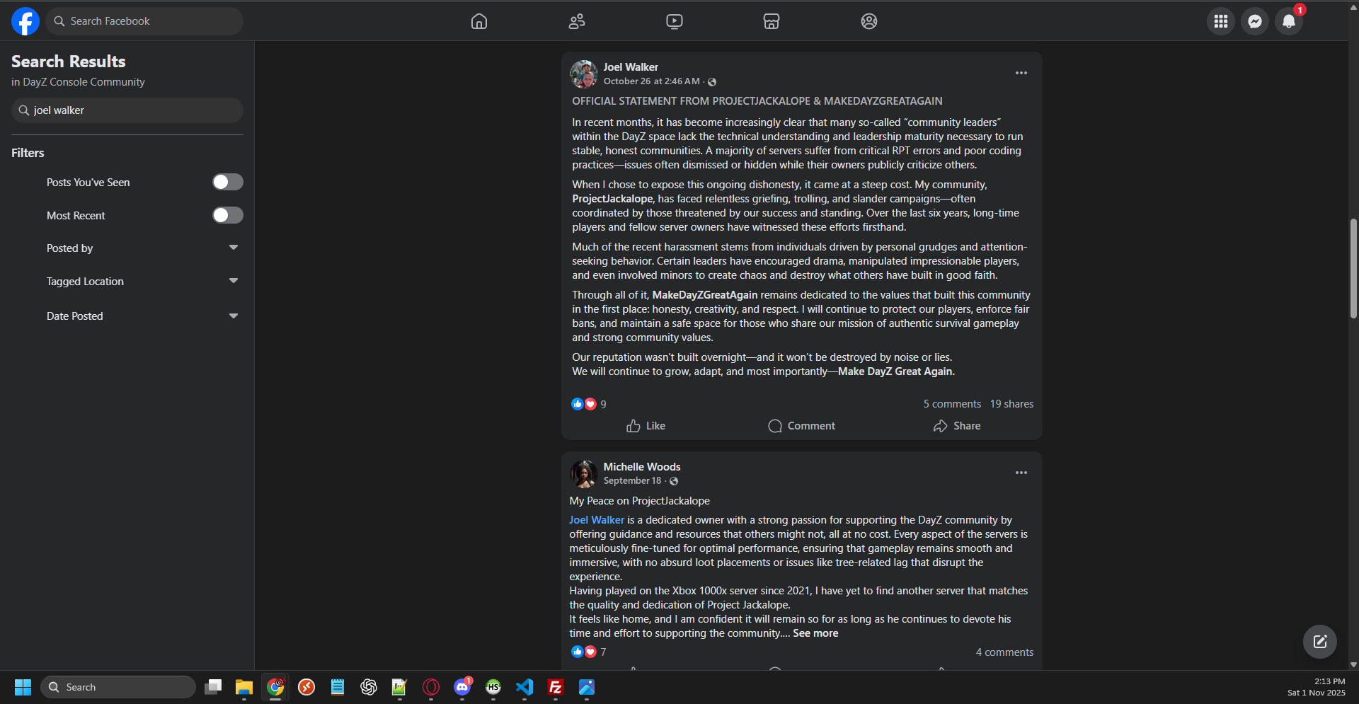1359x704 pixels.
Task: Focus the Search Facebook field
Action: coord(145,21)
